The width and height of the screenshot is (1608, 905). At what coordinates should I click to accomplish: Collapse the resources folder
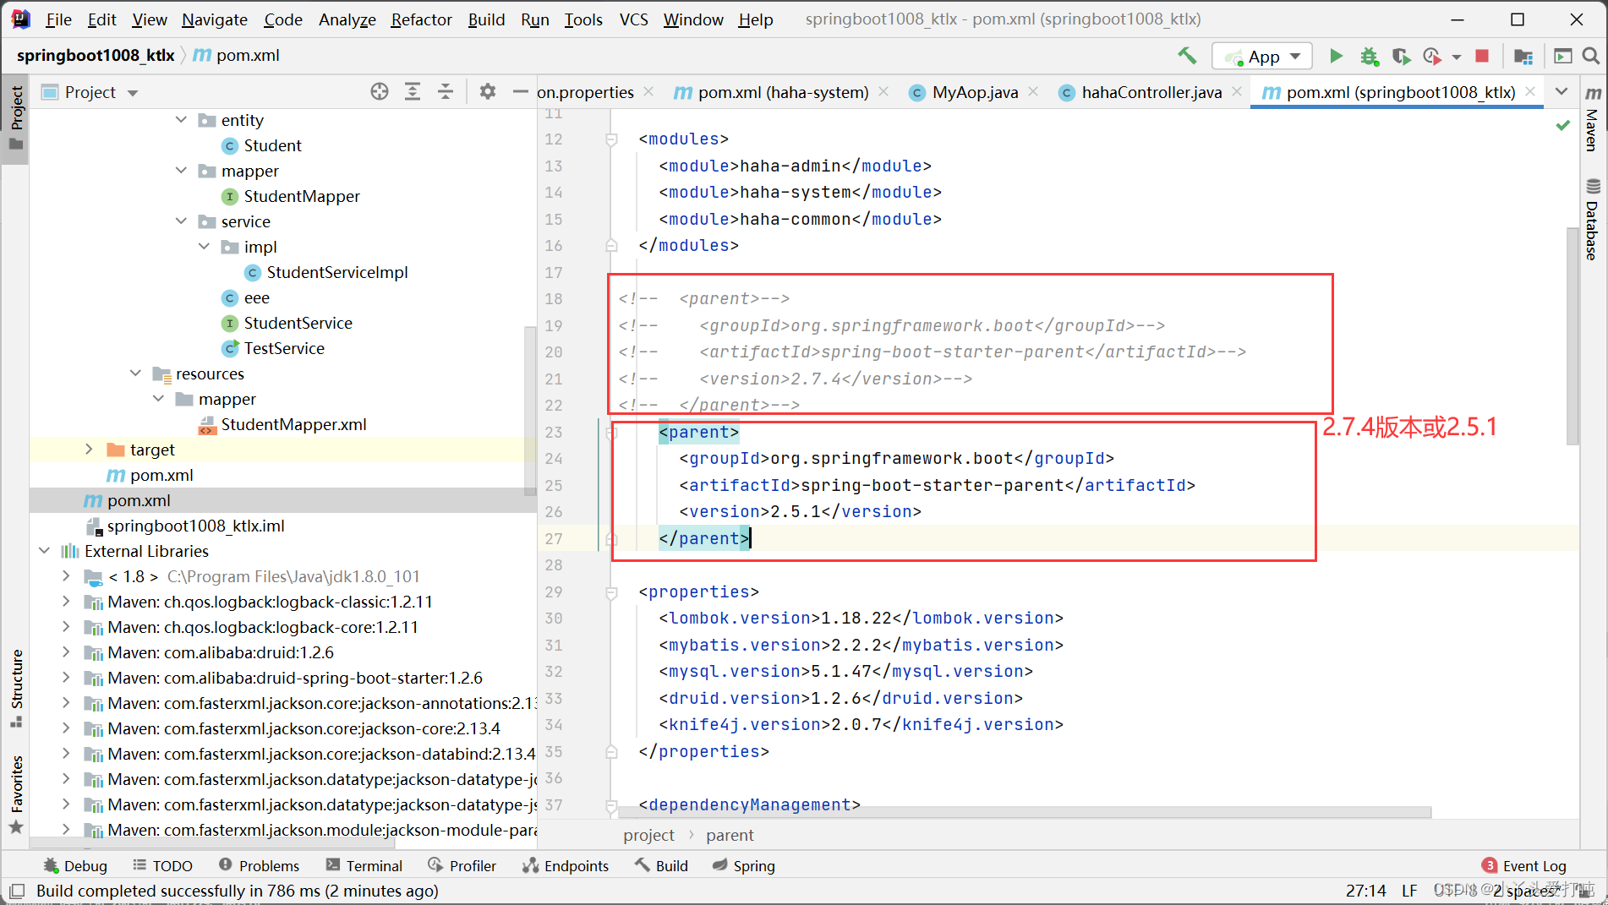(135, 373)
